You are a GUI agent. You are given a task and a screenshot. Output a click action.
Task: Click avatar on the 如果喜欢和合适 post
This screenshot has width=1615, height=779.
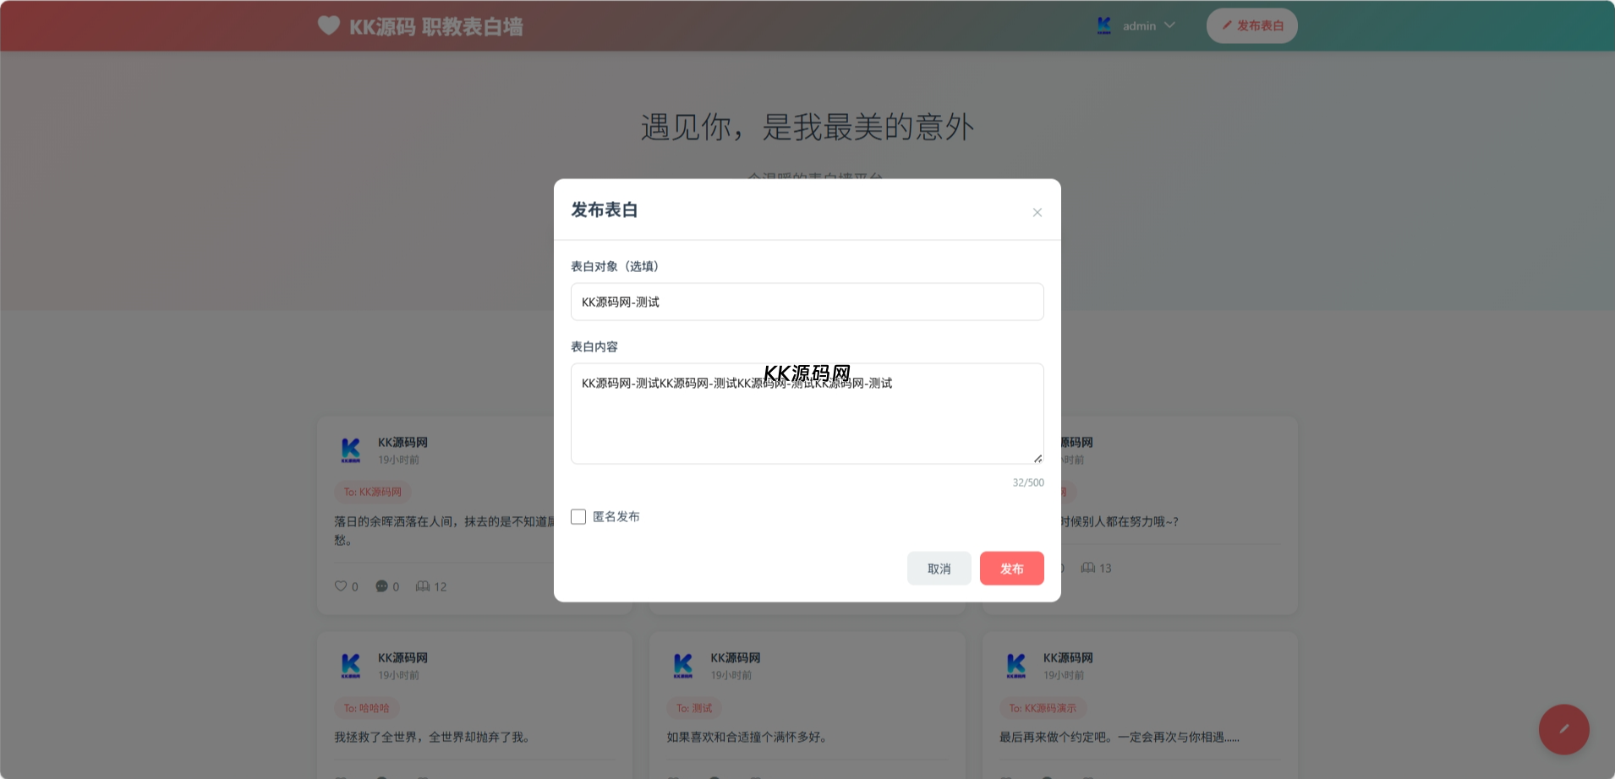[x=683, y=666]
